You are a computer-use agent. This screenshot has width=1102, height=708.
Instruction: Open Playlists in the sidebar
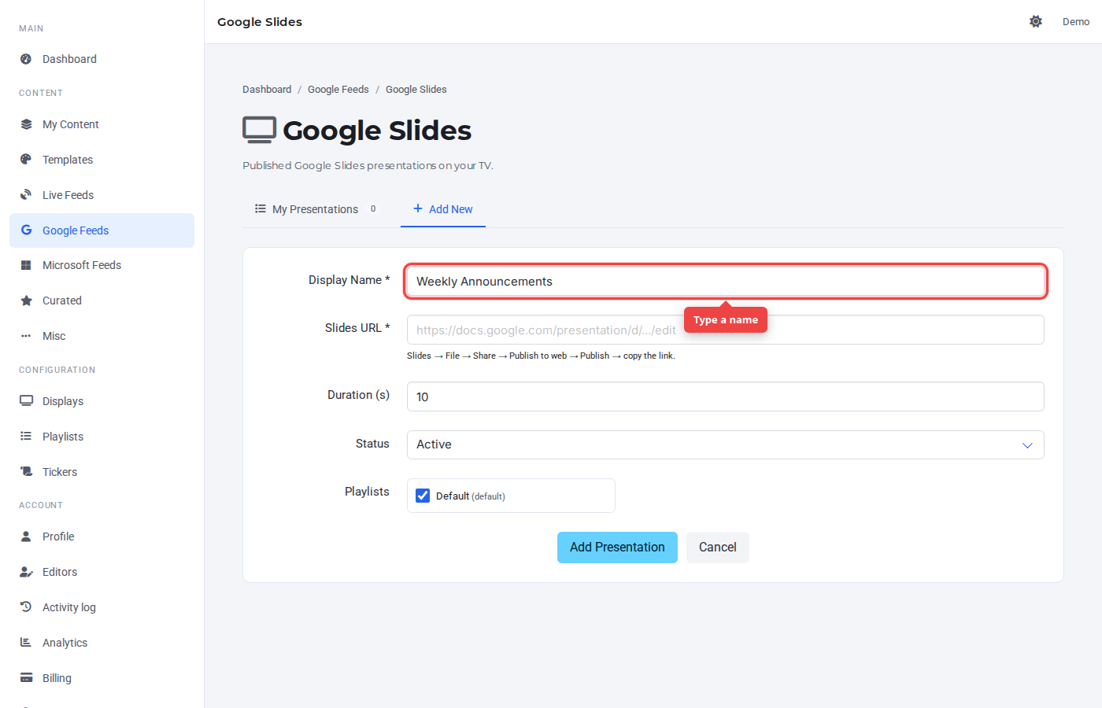[x=102, y=437]
